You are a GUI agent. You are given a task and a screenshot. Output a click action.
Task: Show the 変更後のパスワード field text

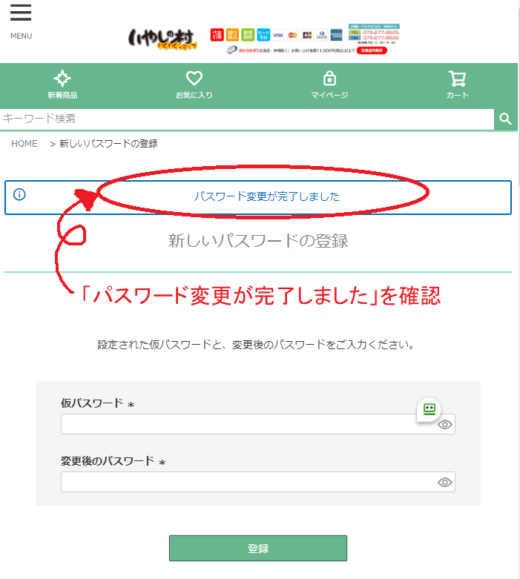[444, 483]
